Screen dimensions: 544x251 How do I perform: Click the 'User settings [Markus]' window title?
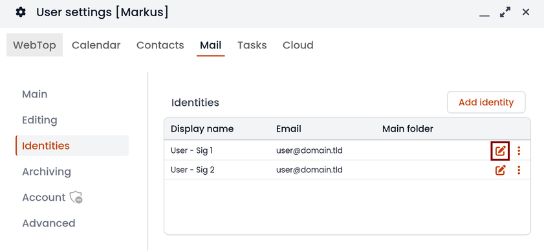pos(102,12)
